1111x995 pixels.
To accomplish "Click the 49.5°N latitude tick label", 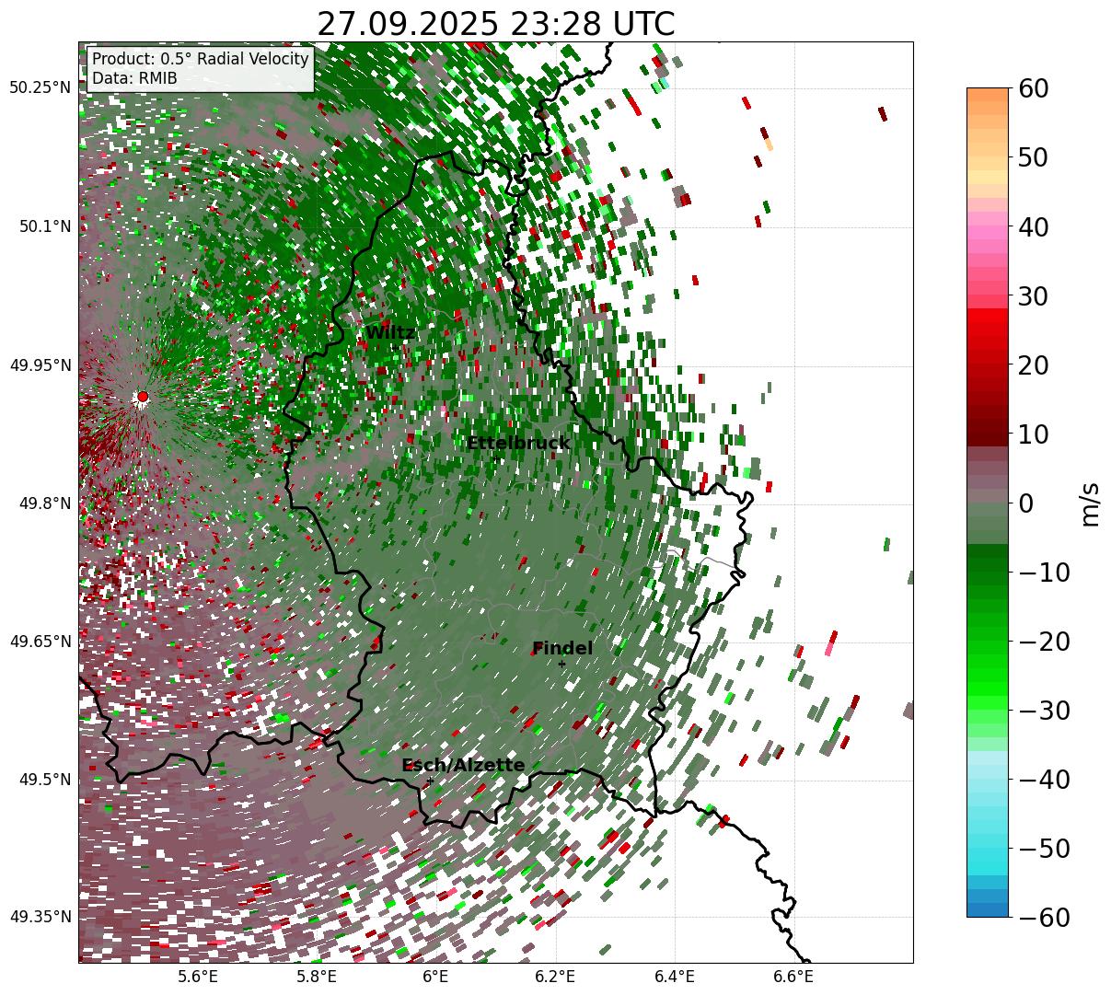I will (45, 780).
